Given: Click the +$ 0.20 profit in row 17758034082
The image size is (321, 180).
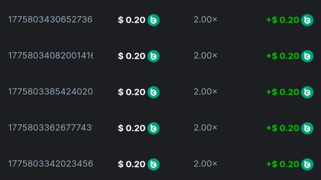Looking at the screenshot, I should [283, 56].
